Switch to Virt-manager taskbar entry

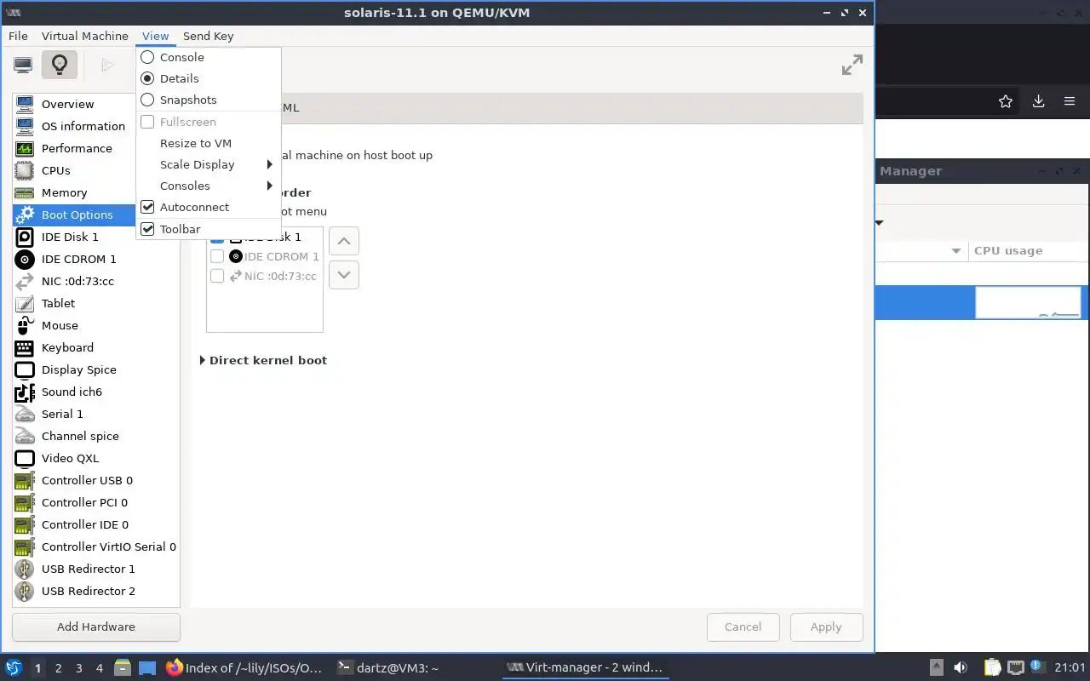tap(584, 667)
